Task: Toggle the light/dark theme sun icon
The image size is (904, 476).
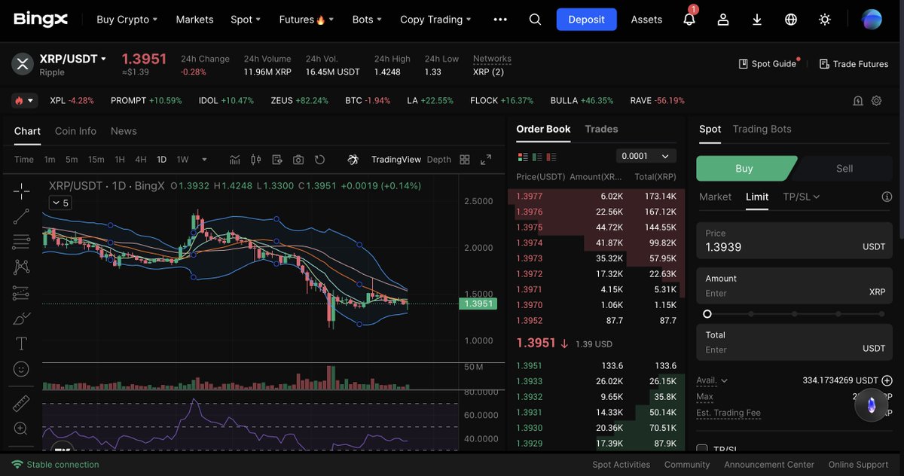Action: (x=825, y=20)
